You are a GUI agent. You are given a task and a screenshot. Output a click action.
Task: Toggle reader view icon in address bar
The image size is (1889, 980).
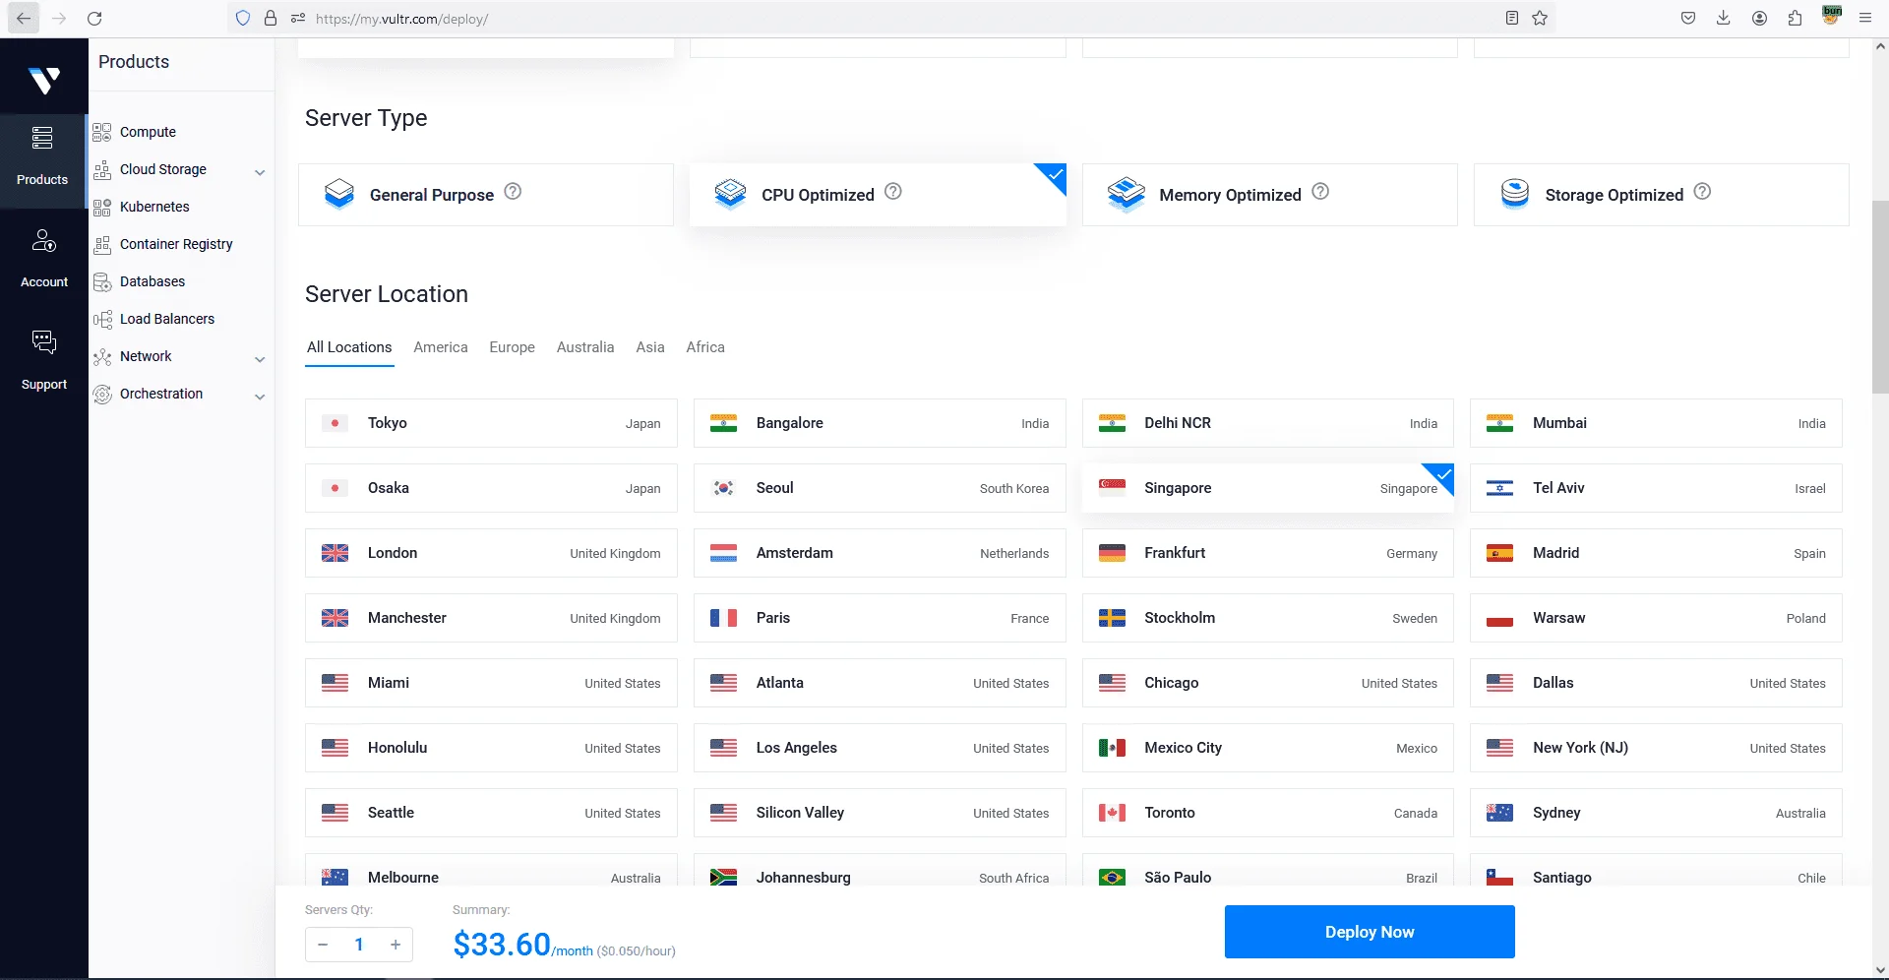(1512, 18)
